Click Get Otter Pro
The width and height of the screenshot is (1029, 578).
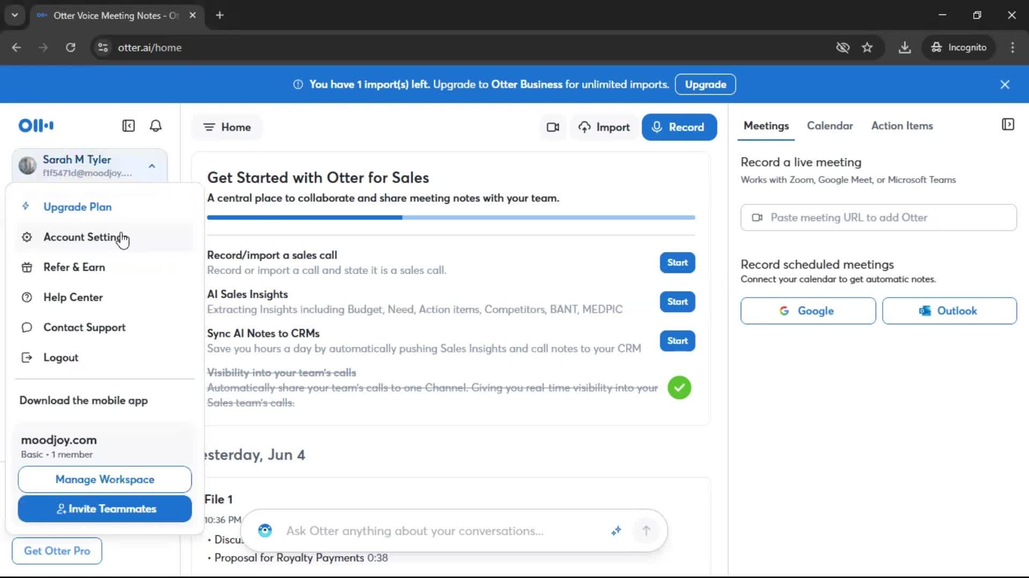57,551
